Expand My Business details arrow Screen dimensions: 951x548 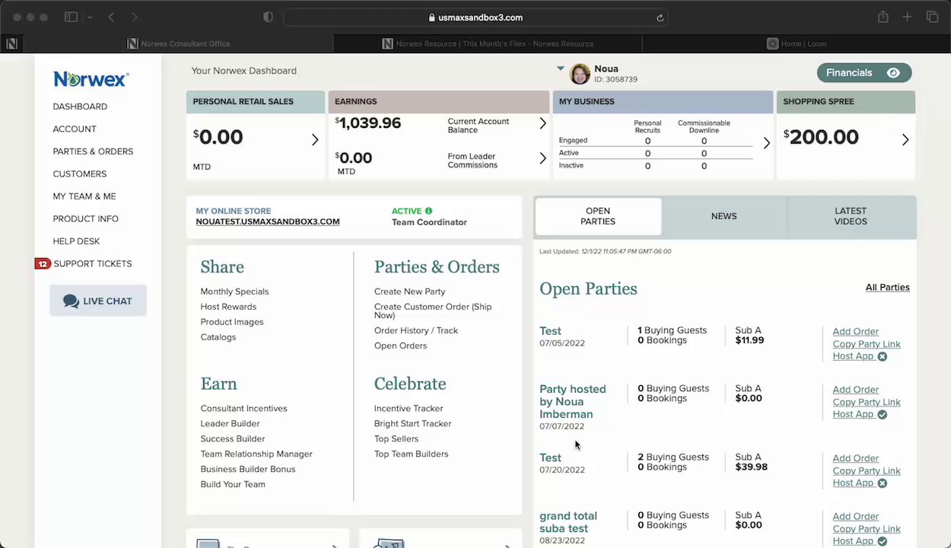pyautogui.click(x=766, y=143)
